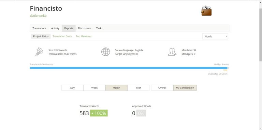
Task: Open the Translations tab
Action: [x=39, y=28]
